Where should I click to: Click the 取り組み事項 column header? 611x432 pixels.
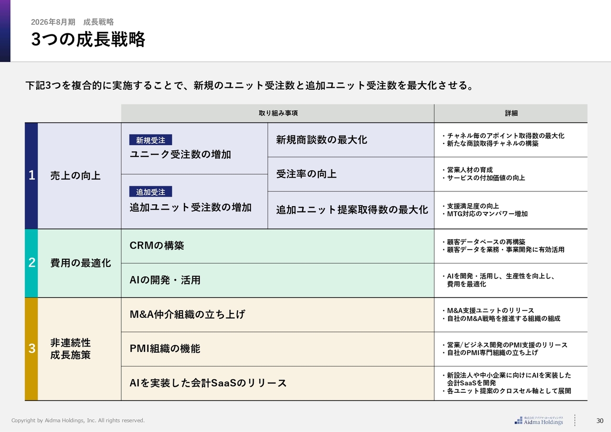tap(277, 113)
